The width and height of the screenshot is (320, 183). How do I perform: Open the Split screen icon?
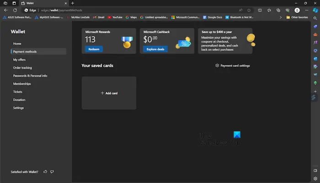coord(260,10)
